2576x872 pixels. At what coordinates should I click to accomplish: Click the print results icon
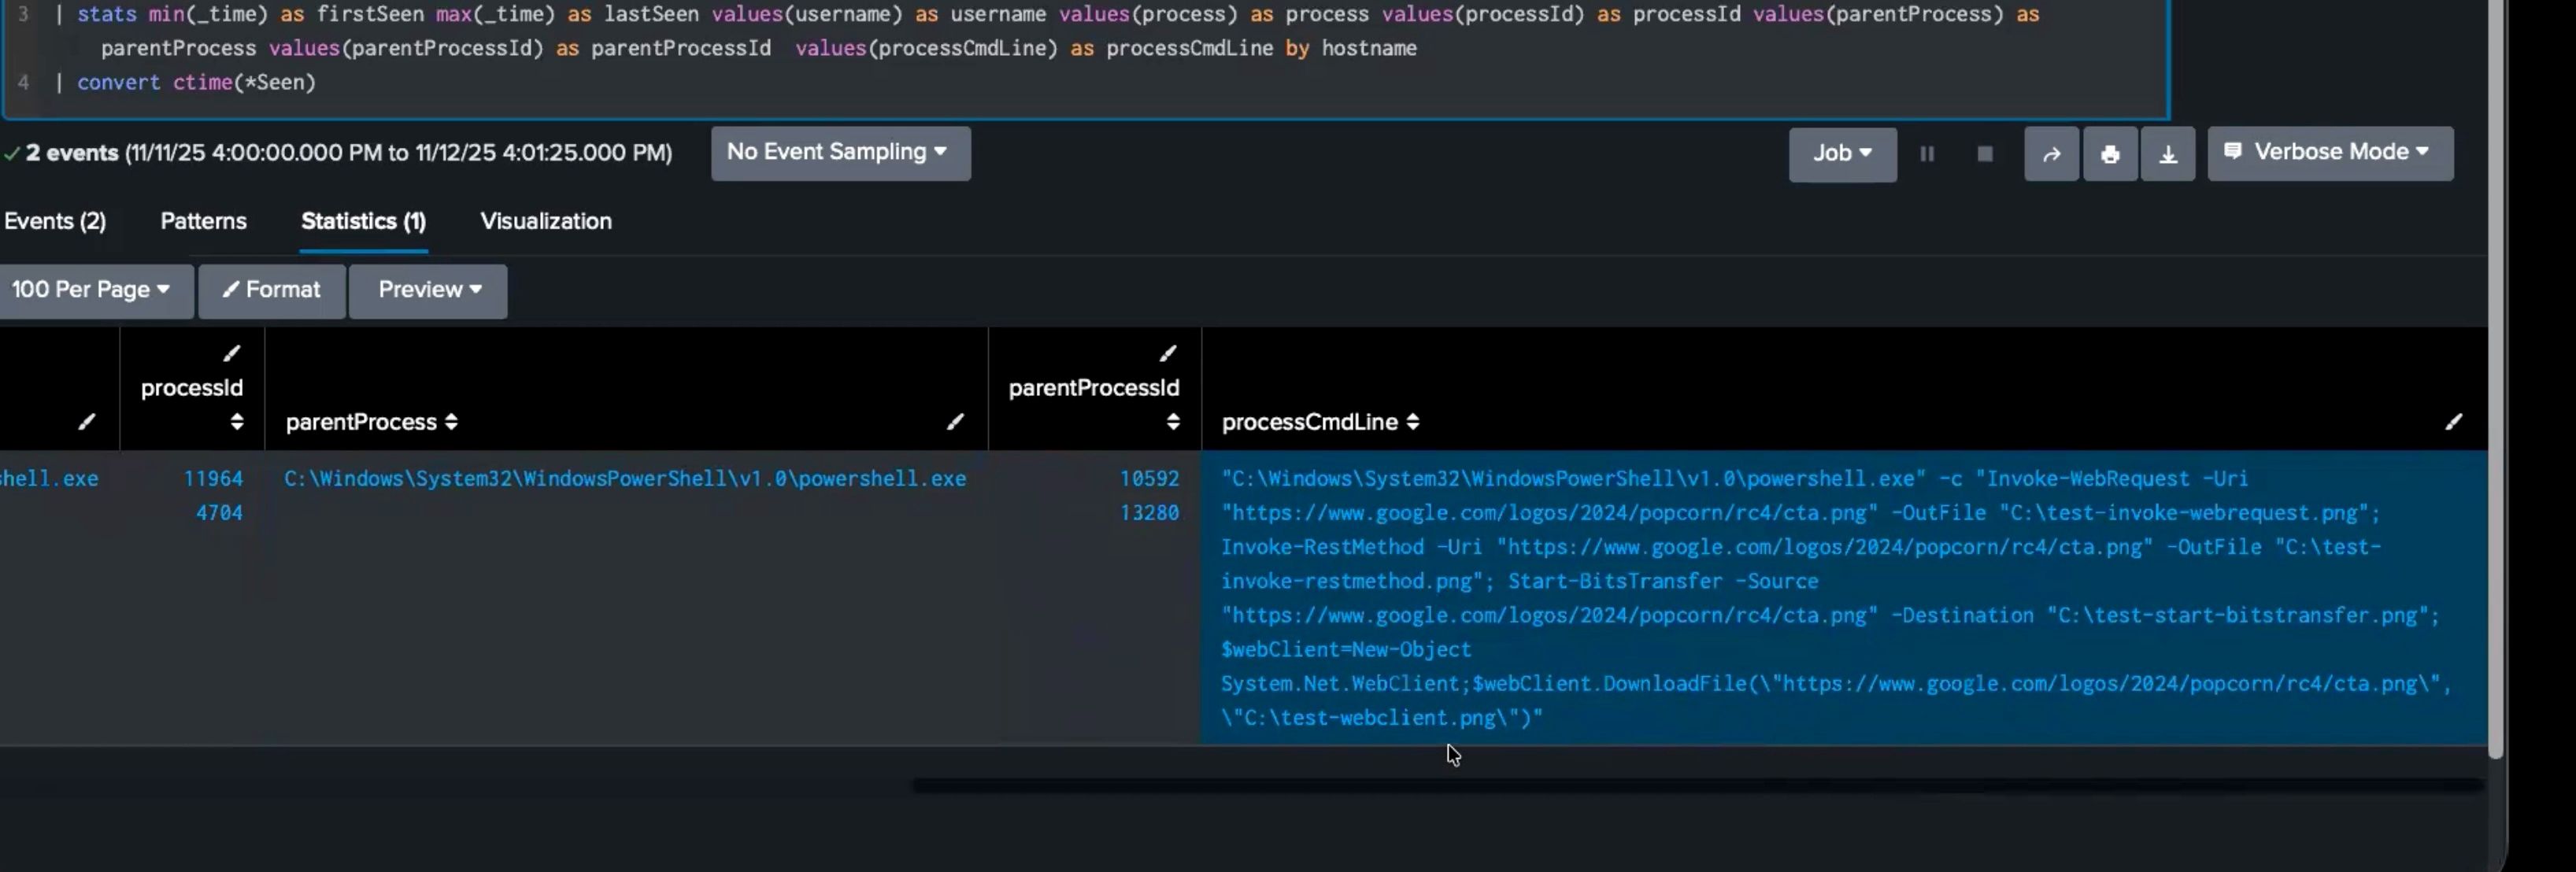pyautogui.click(x=2110, y=154)
